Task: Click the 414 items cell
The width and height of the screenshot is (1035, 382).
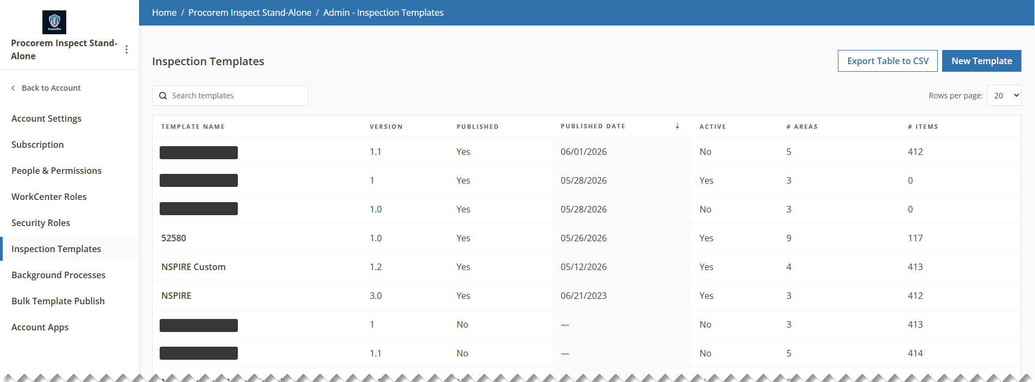Action: click(915, 353)
